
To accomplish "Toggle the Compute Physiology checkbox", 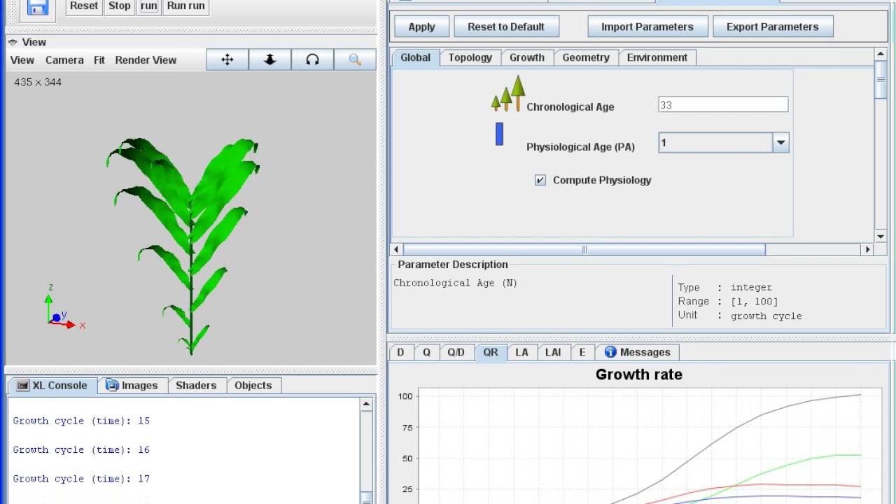I will pyautogui.click(x=540, y=180).
